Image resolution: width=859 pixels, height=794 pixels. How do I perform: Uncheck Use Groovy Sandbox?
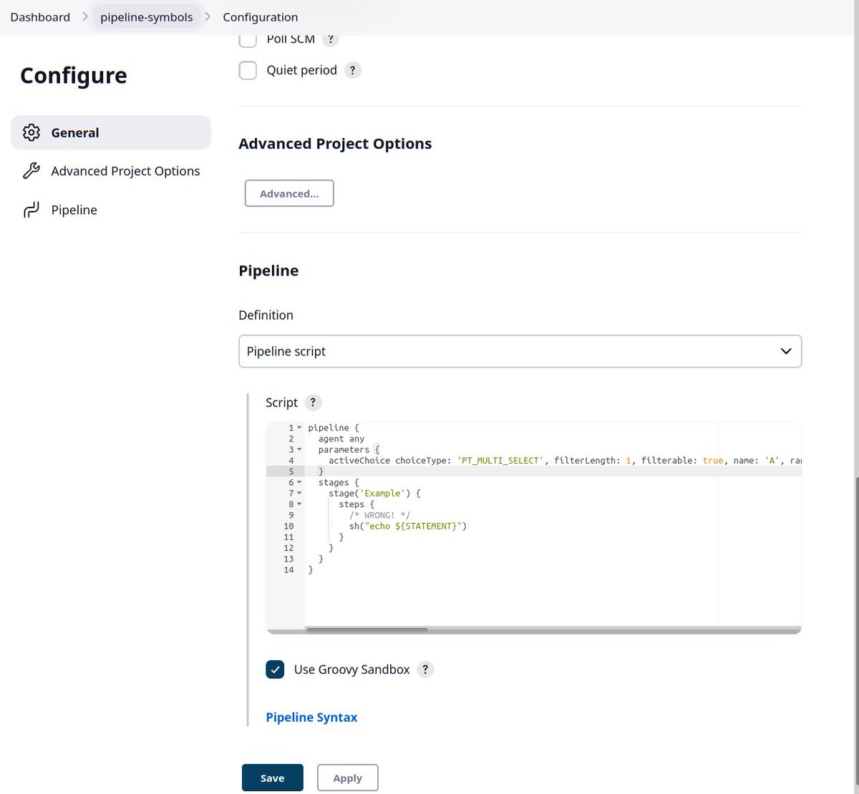[x=275, y=670]
